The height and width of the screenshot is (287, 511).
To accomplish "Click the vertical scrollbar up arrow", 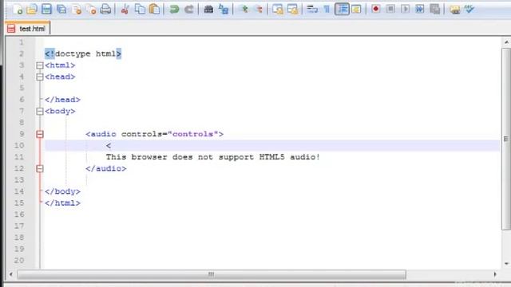I will coord(506,42).
